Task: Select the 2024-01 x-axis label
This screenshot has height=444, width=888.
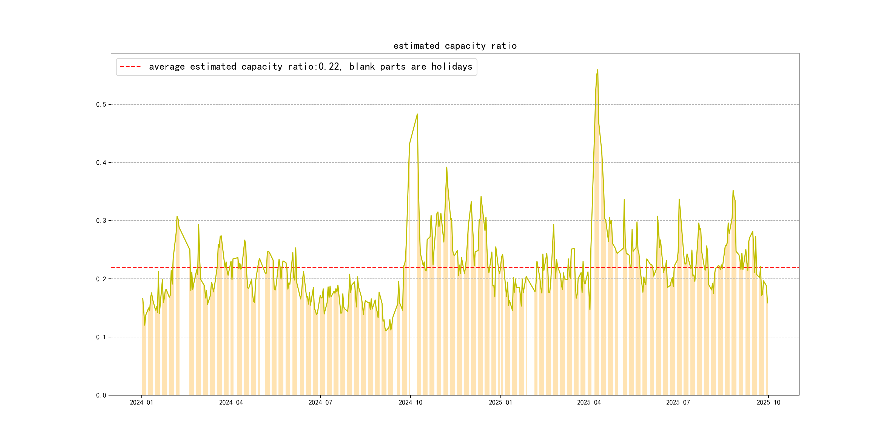Action: click(141, 403)
